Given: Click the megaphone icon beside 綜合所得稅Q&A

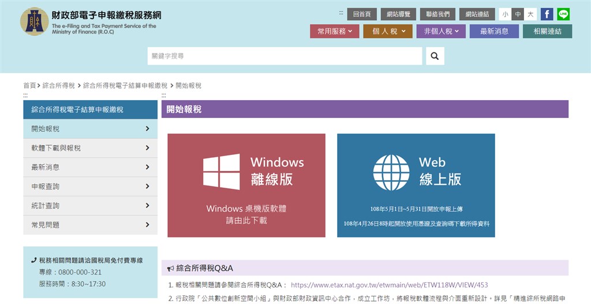Looking at the screenshot, I should coord(170,268).
